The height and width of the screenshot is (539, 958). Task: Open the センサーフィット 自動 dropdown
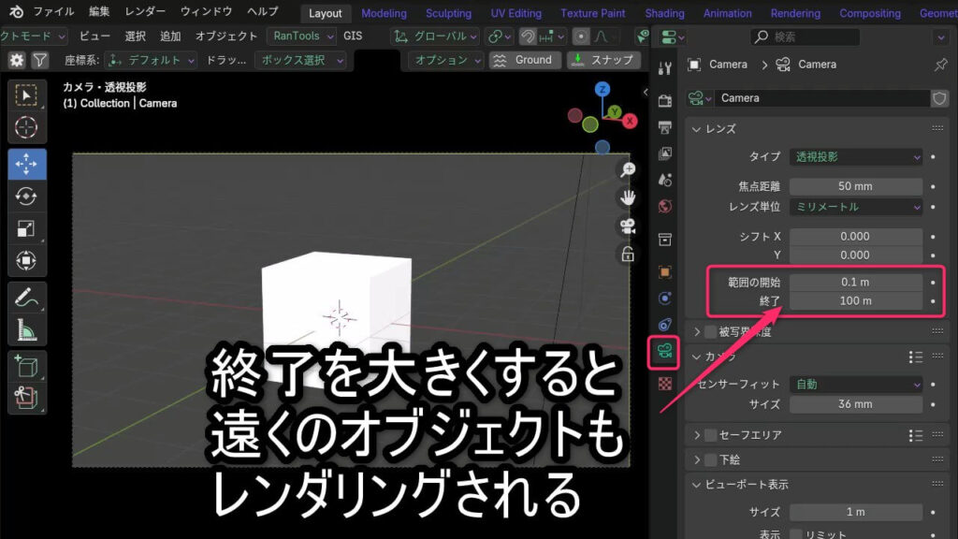(855, 385)
